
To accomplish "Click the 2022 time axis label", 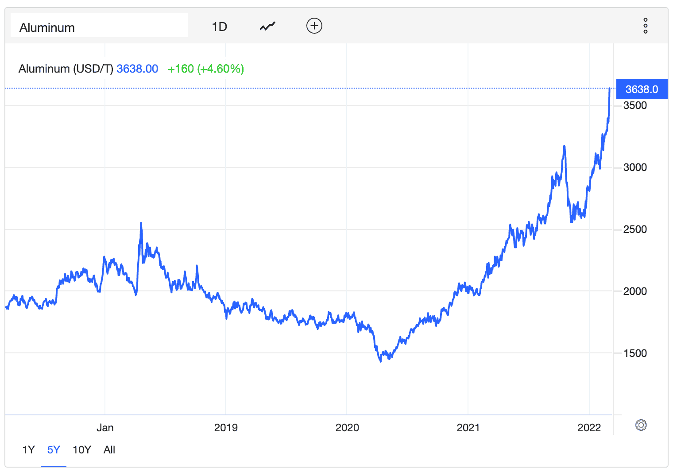I will (x=589, y=428).
